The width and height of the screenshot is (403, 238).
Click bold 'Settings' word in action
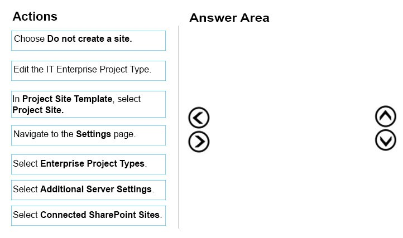tap(93, 134)
